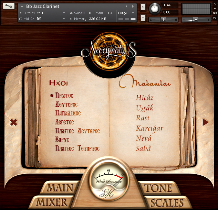Select the Λεγετος scale
The height and width of the screenshot is (210, 218).
[64, 122]
